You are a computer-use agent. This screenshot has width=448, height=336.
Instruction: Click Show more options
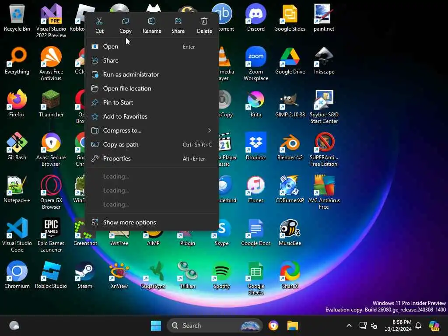pos(152,222)
